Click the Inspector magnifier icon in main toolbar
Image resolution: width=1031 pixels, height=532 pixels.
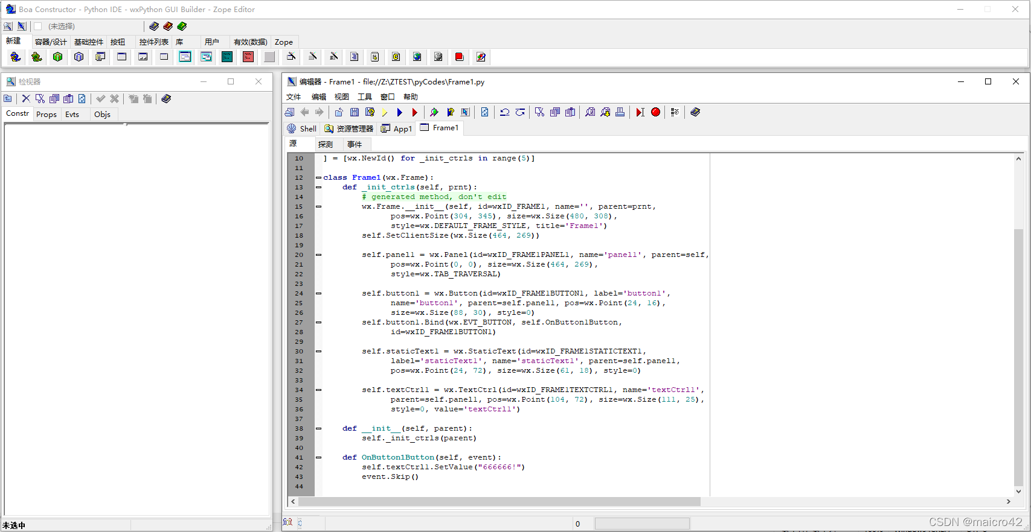(8, 26)
